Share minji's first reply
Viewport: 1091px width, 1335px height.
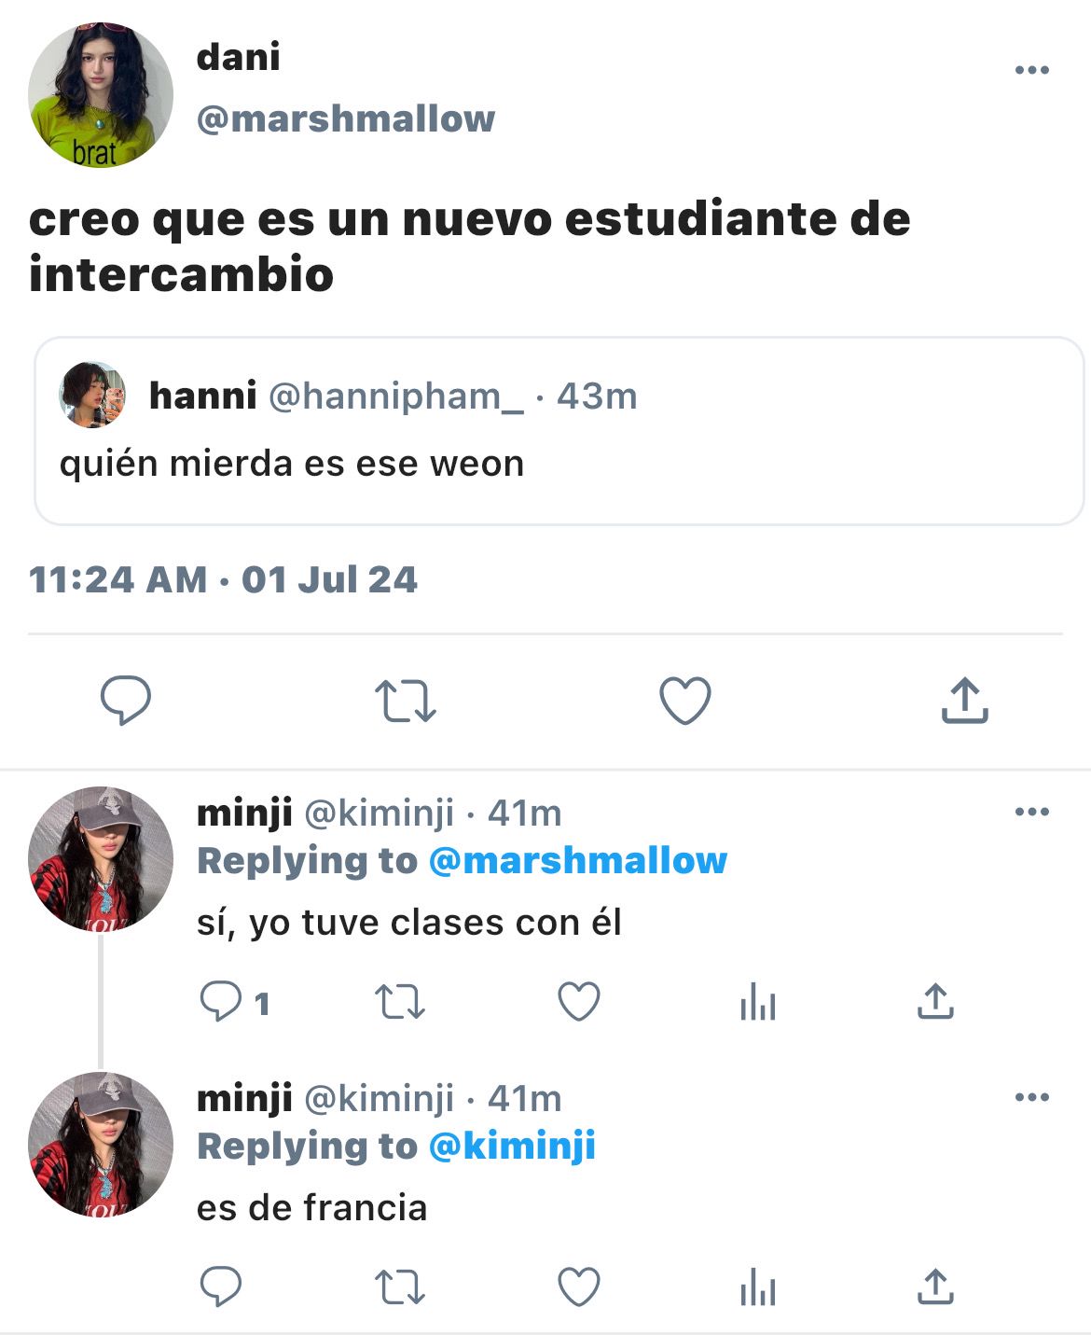[935, 1001]
